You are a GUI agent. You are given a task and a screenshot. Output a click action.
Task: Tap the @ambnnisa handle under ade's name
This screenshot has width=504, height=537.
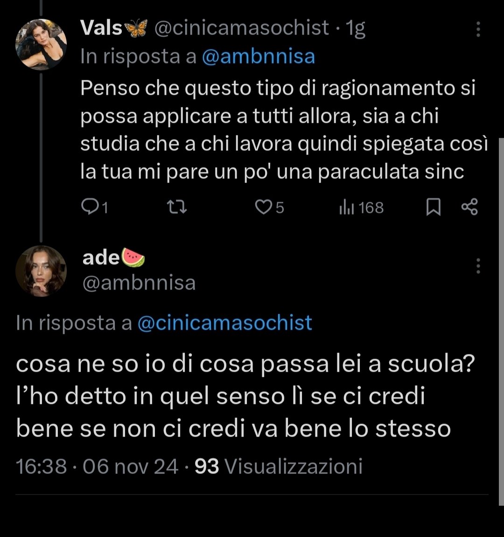tap(139, 283)
